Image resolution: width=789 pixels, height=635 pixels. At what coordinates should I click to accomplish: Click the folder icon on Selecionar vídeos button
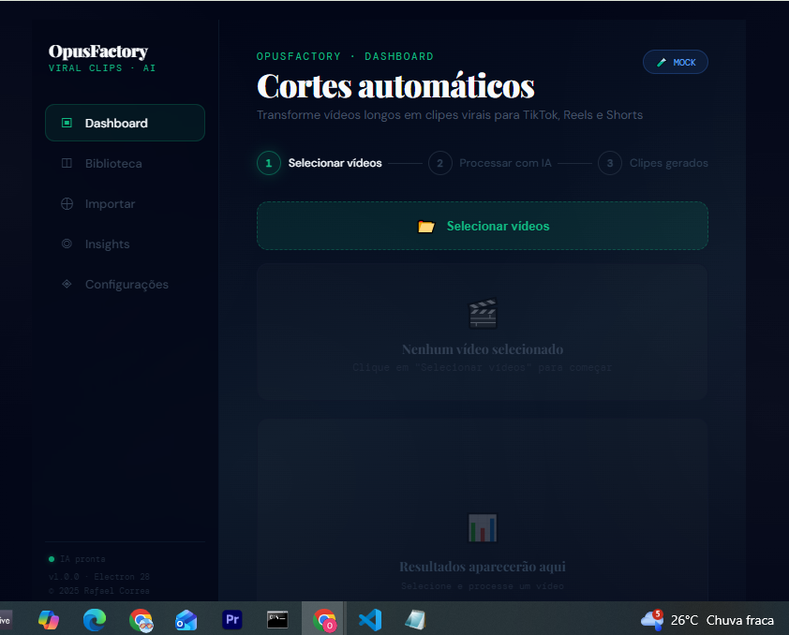427,226
